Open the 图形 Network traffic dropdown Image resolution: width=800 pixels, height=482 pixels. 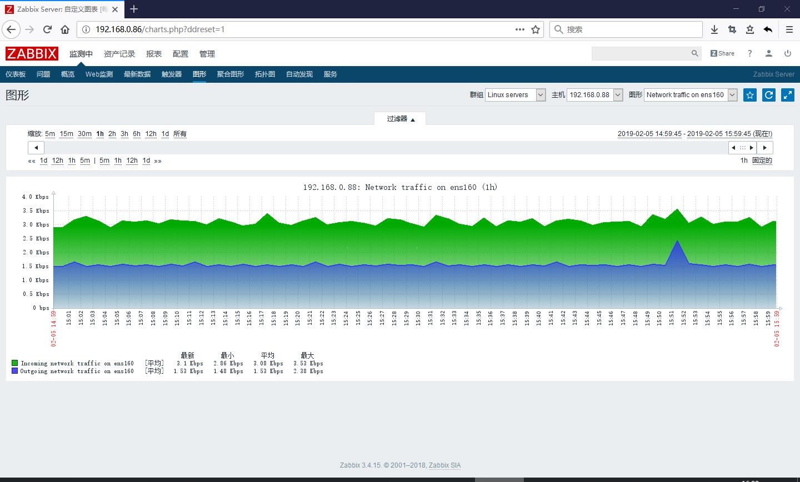click(x=691, y=95)
